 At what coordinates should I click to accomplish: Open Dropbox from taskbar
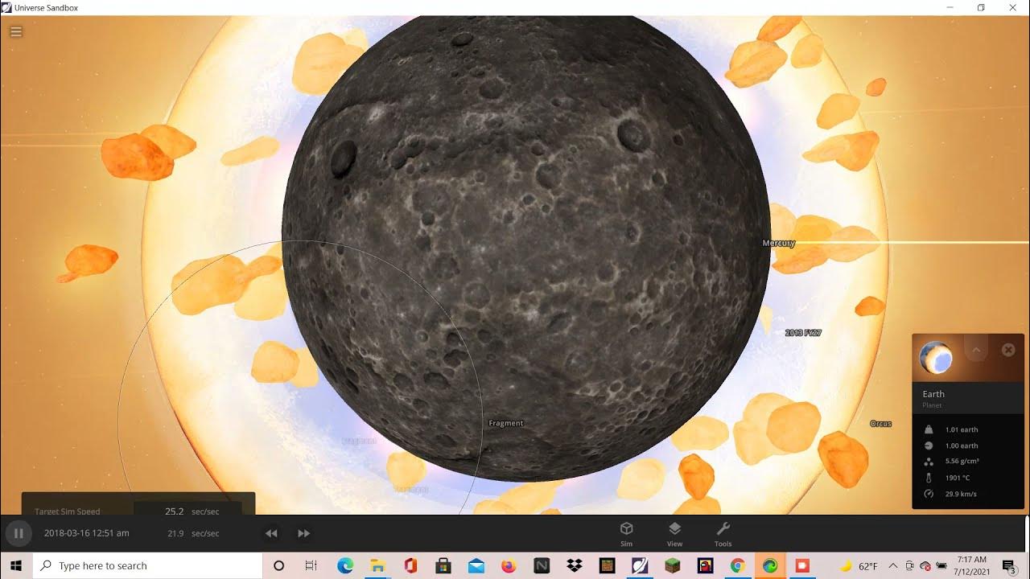[x=575, y=565]
